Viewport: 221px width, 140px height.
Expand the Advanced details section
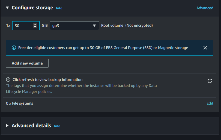coord(7,126)
